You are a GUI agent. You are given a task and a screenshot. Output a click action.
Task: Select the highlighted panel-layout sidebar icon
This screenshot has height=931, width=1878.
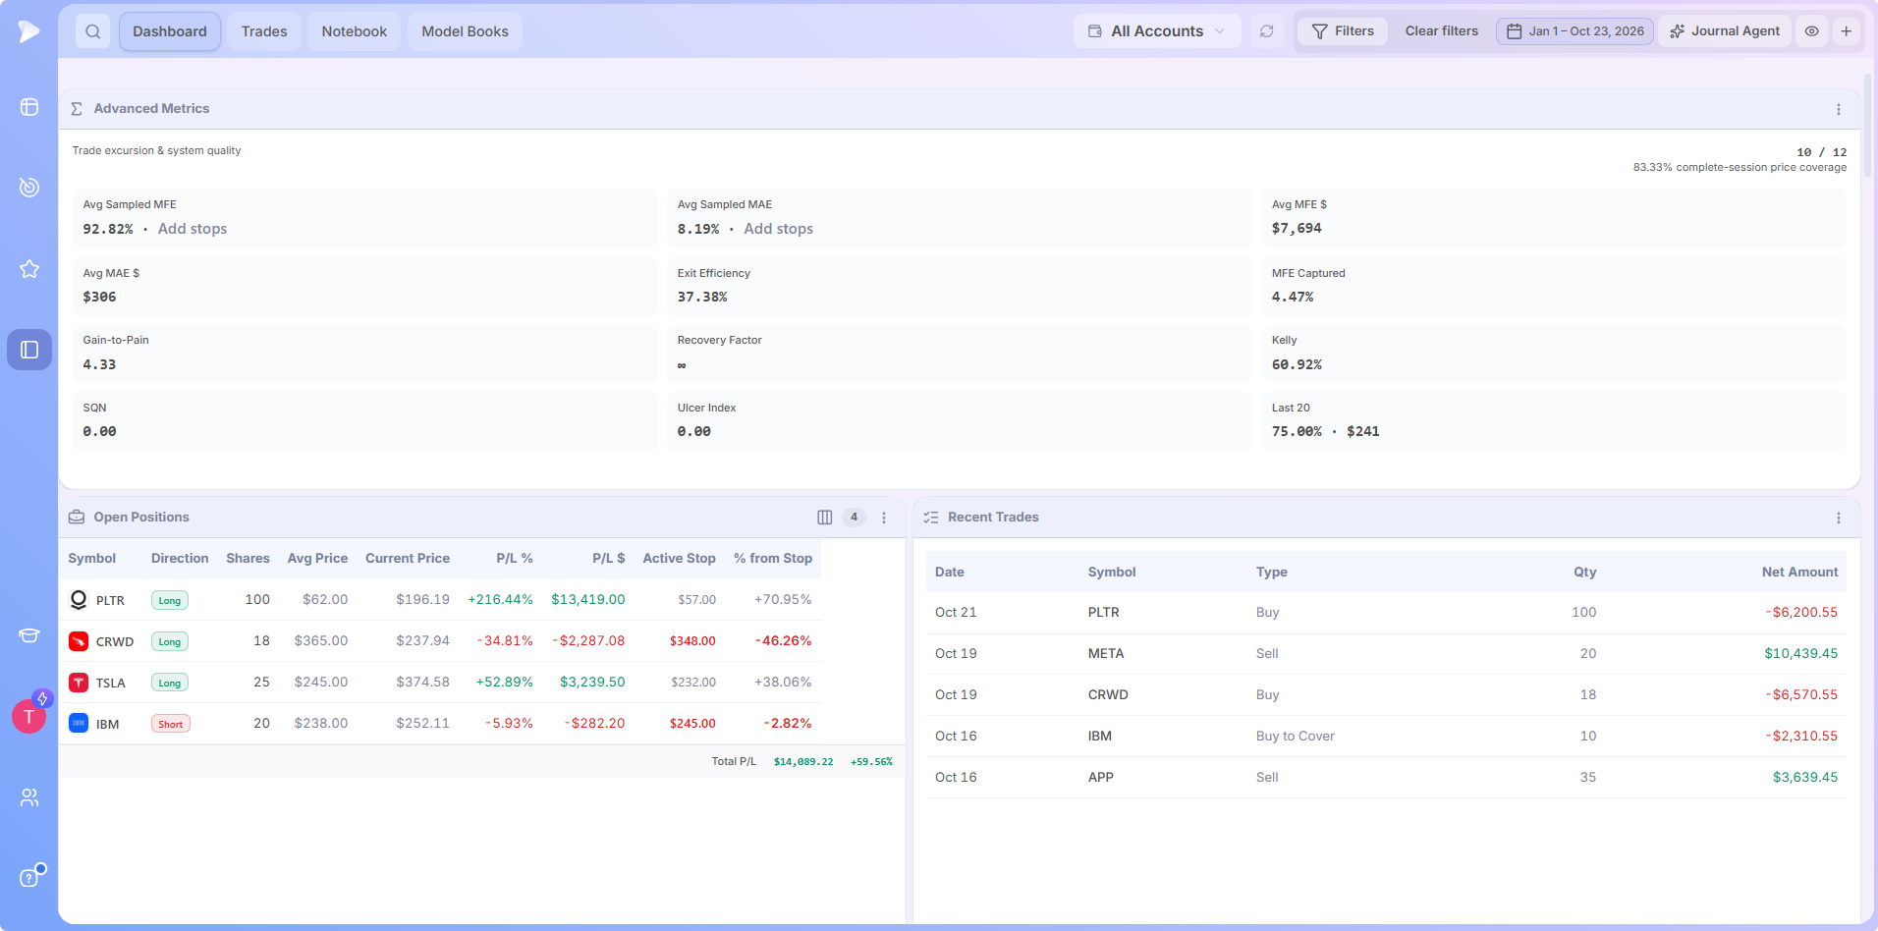pyautogui.click(x=29, y=350)
